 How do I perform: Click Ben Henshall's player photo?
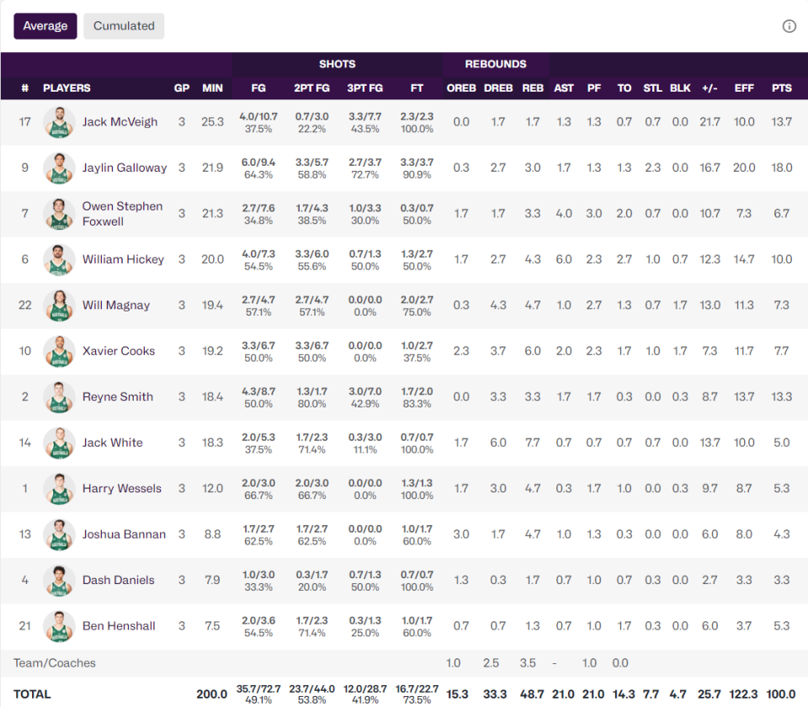[59, 626]
